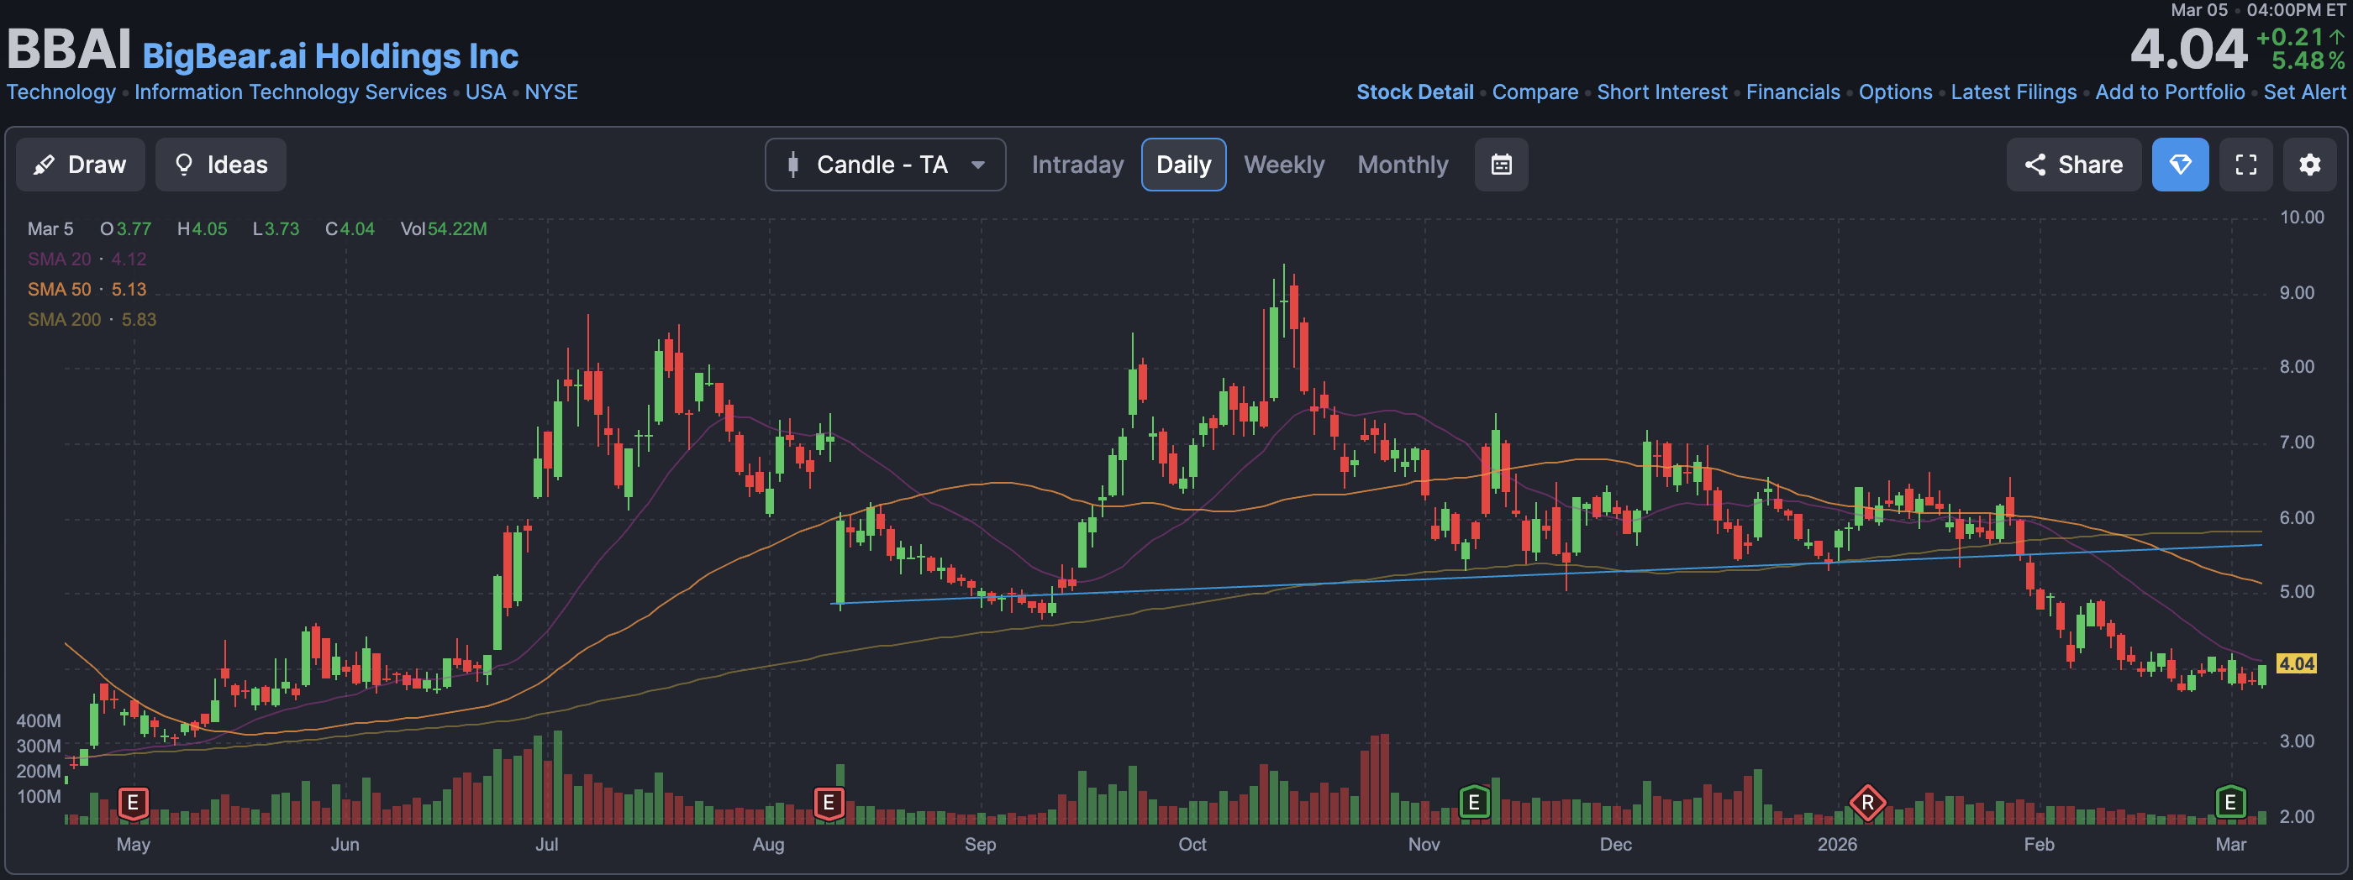Open the Stock Detail link
The image size is (2353, 880).
(x=1414, y=92)
